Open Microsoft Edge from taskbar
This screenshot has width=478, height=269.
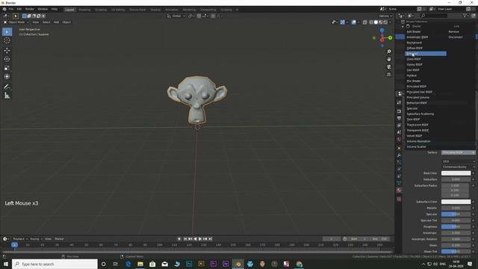[x=128, y=264]
